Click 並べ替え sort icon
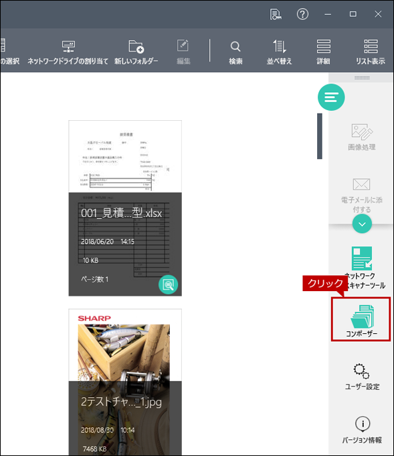The height and width of the screenshot is (456, 394). tap(279, 52)
